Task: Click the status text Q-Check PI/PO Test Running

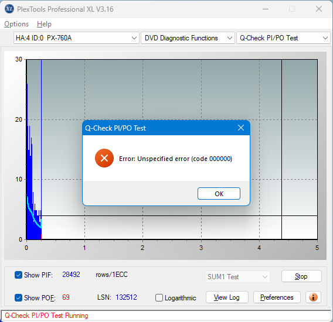Action: pyautogui.click(x=46, y=316)
